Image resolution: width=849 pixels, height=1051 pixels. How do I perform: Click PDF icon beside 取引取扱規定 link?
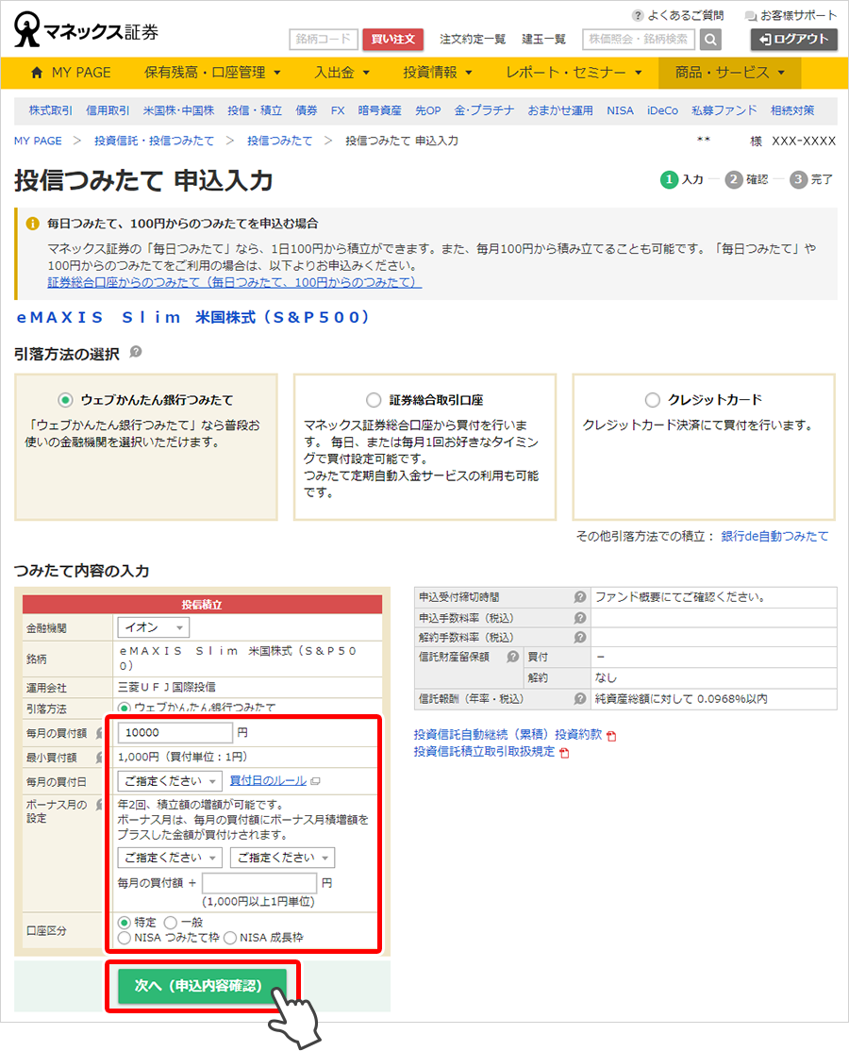coord(564,753)
